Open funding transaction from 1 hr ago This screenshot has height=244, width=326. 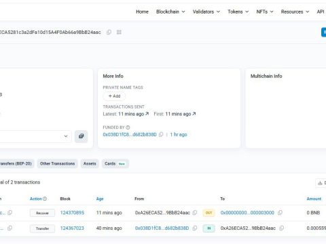tap(179, 134)
